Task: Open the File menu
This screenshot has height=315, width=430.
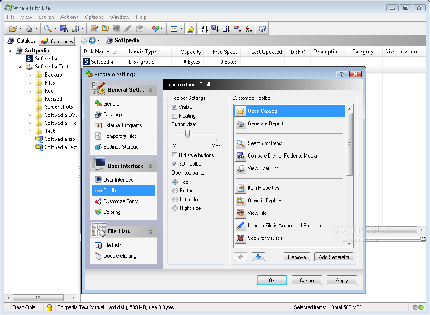Action: 11,17
